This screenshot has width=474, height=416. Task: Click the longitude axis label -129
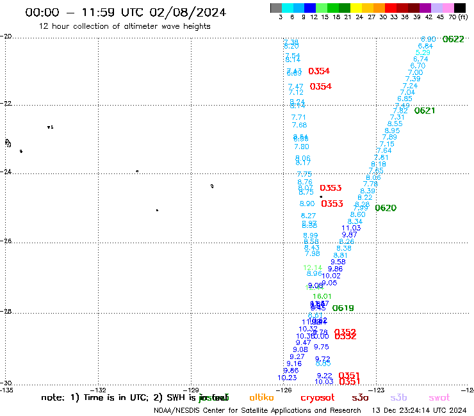pyautogui.click(x=191, y=390)
